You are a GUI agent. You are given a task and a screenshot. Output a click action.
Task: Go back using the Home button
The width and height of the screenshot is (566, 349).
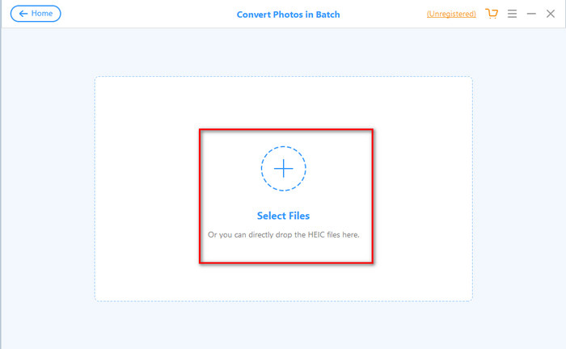(36, 14)
